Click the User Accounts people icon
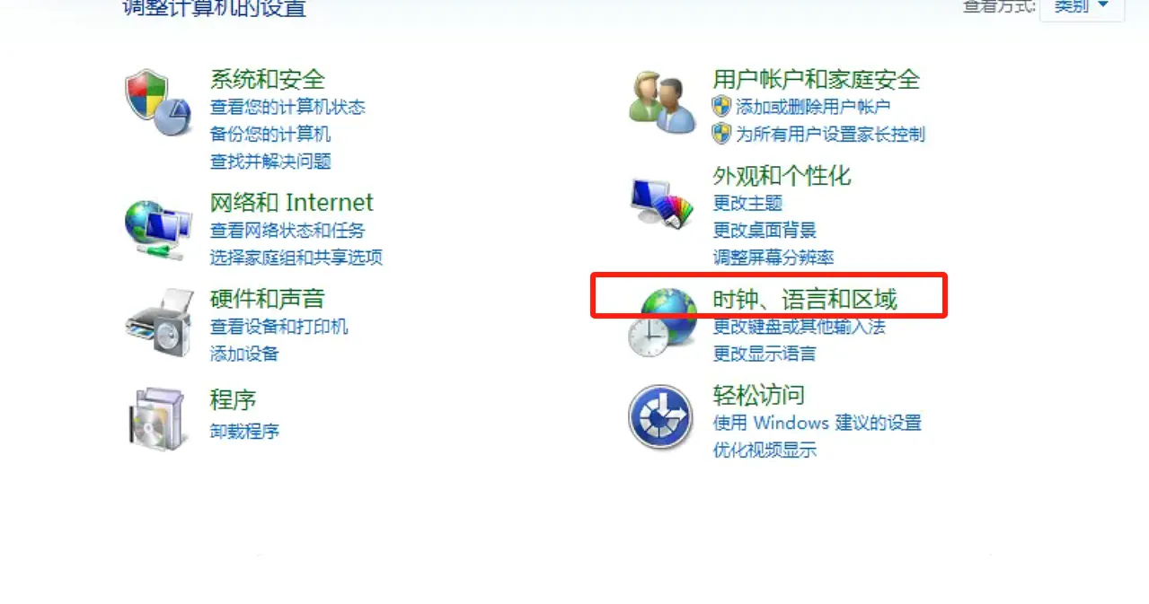 tap(662, 101)
